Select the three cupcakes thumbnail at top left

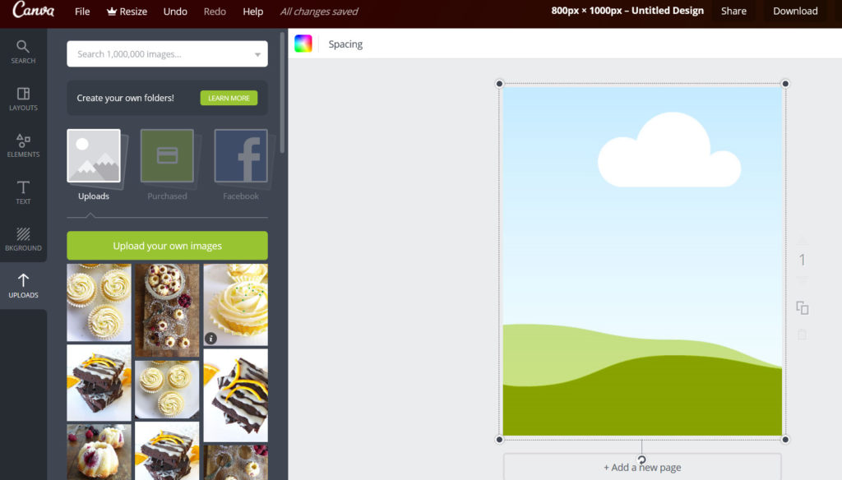point(99,302)
